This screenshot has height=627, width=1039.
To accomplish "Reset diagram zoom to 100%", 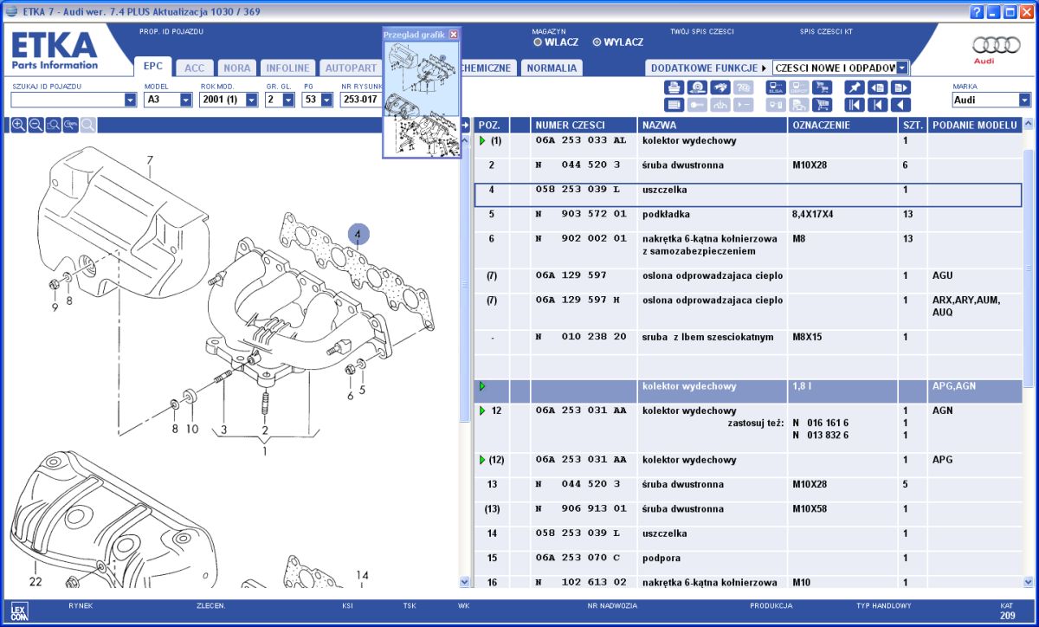I will [70, 125].
